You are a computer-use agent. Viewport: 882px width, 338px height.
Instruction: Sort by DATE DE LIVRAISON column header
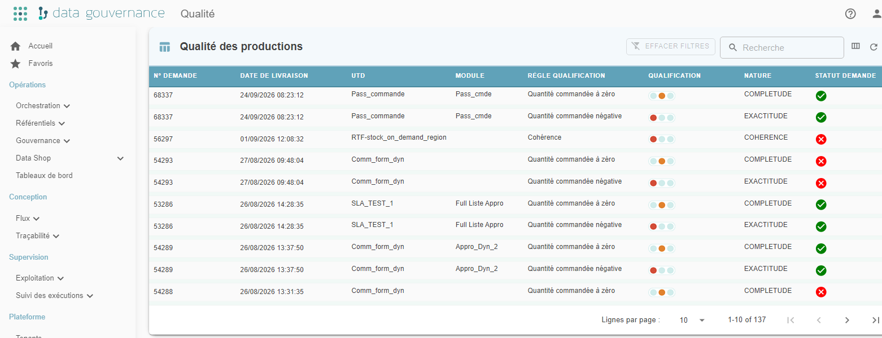(x=274, y=75)
